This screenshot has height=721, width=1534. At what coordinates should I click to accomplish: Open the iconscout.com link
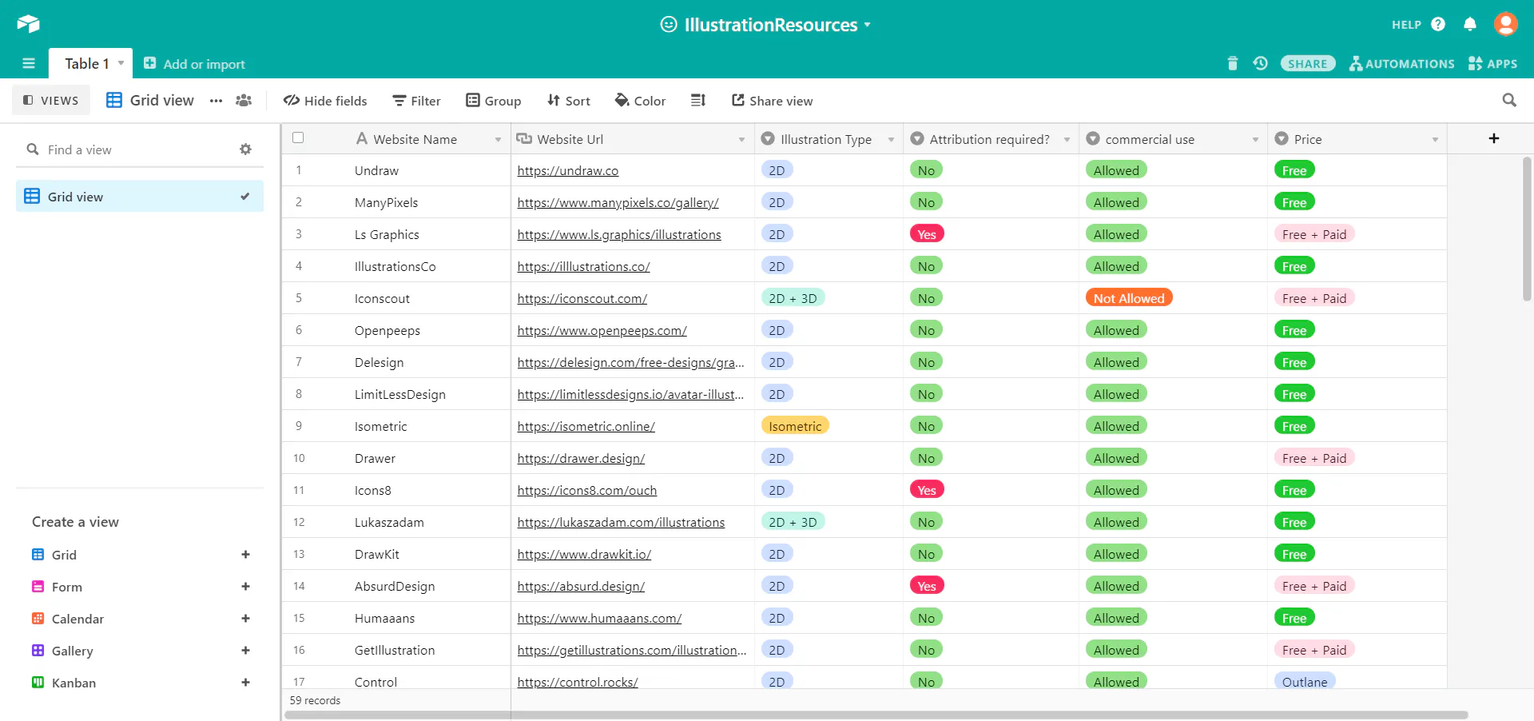582,298
